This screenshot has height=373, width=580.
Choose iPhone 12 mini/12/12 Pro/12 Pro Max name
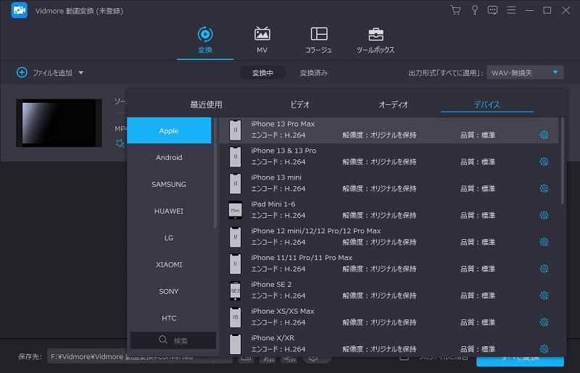tap(315, 230)
